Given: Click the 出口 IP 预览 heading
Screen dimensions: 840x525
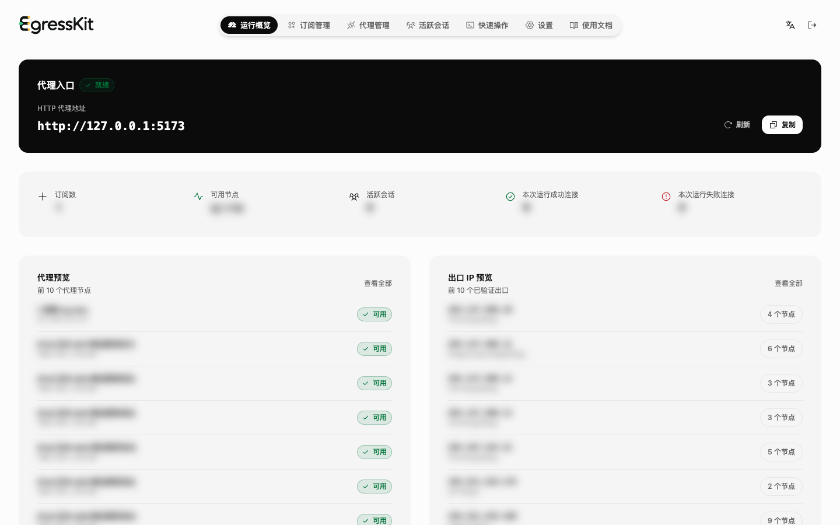Looking at the screenshot, I should pos(470,278).
